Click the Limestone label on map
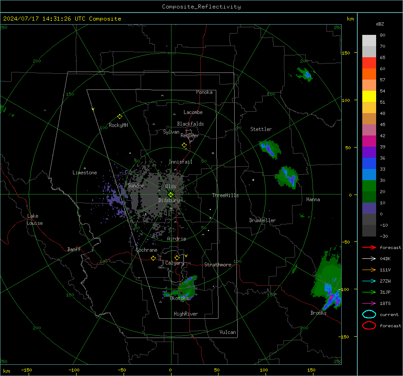Screen dimensions: 403x376 tap(85, 173)
